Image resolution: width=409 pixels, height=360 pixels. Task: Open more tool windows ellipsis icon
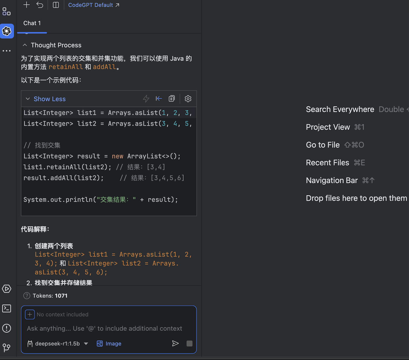coord(7,51)
